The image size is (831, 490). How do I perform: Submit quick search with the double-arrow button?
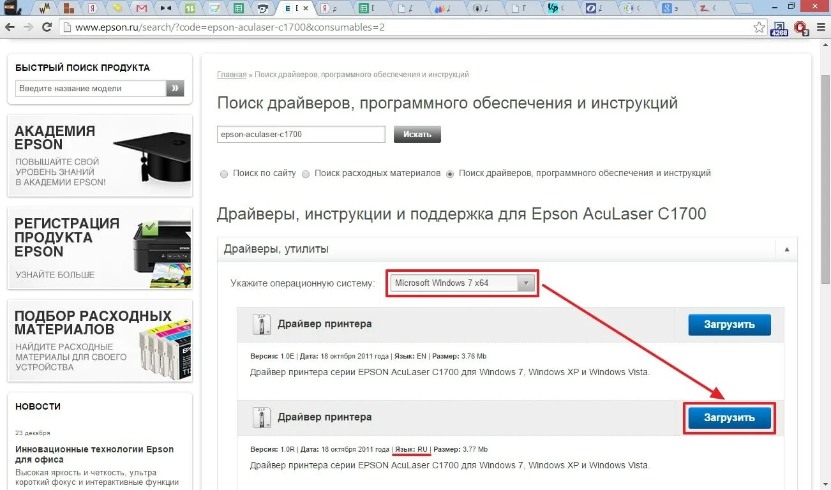tap(175, 89)
